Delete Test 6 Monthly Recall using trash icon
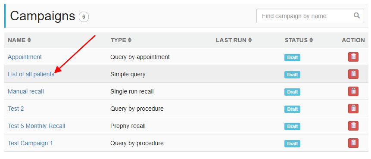371x159 pixels. click(x=353, y=126)
